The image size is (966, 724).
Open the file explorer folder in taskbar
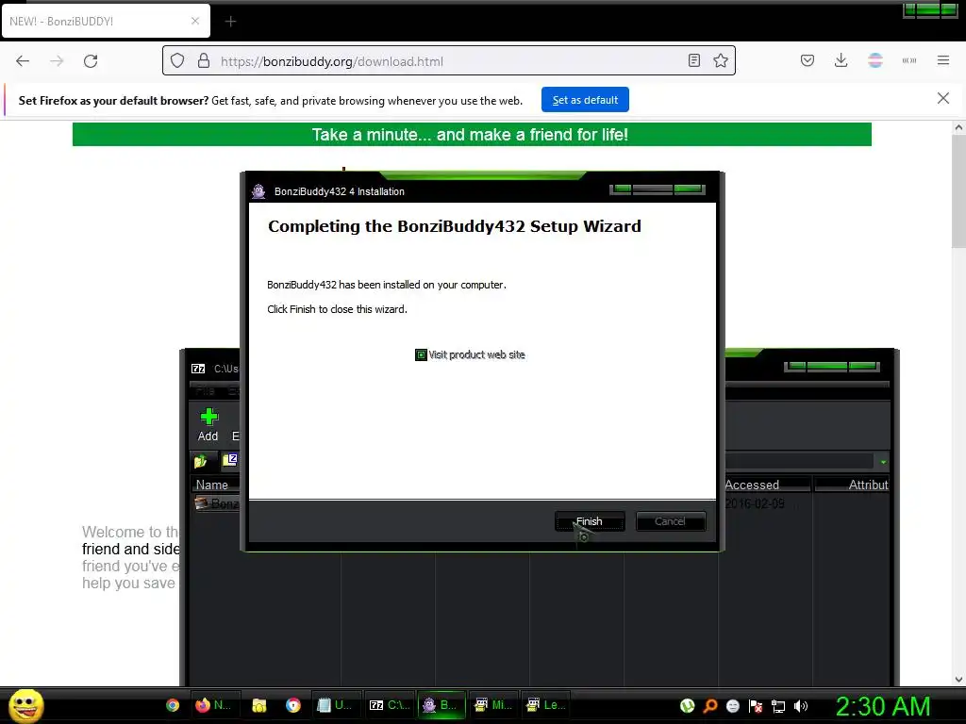pos(258,705)
